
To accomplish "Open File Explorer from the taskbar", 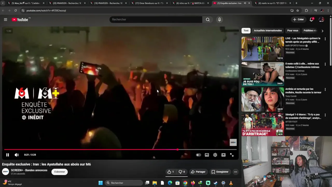I will pos(155,183).
